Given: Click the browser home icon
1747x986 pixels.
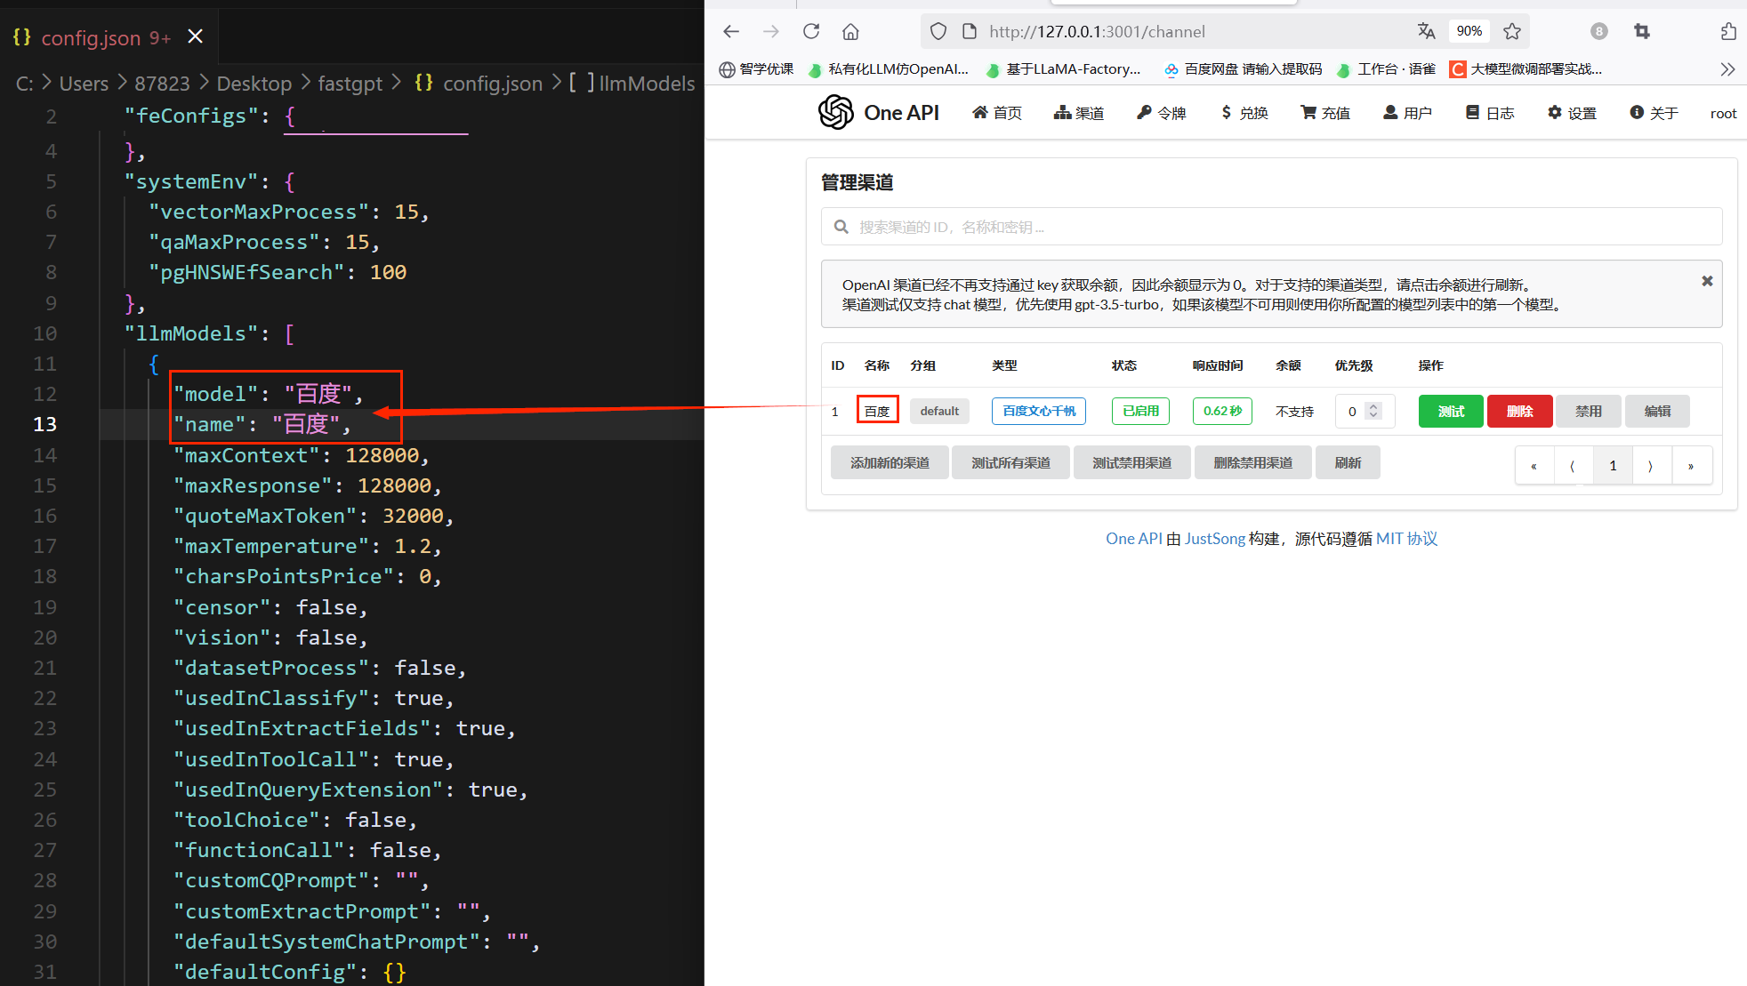Looking at the screenshot, I should point(850,32).
